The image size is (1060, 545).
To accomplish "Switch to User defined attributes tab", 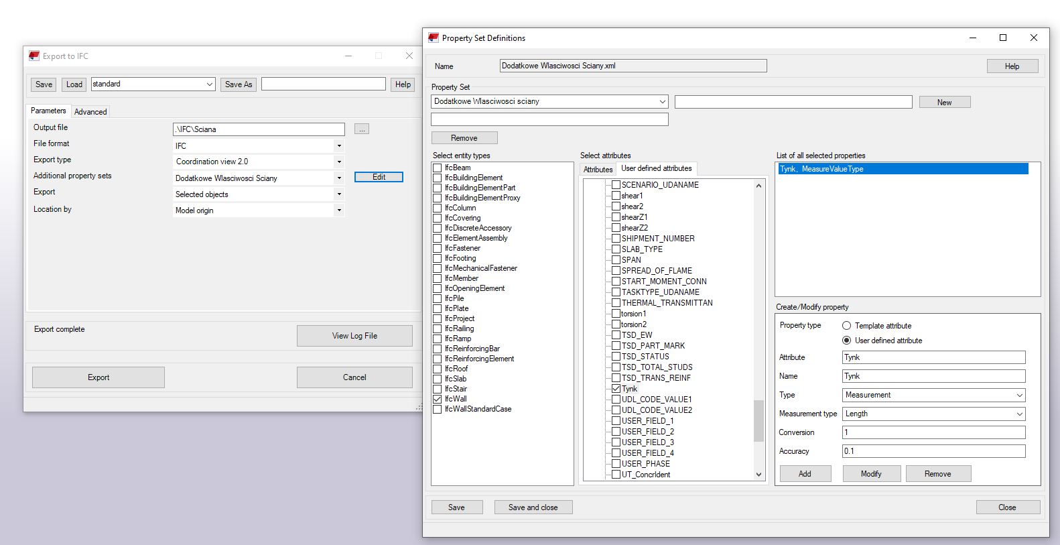I will pos(656,168).
